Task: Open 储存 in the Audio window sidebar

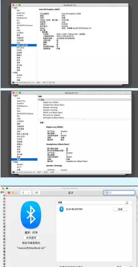Action: coord(18,124)
